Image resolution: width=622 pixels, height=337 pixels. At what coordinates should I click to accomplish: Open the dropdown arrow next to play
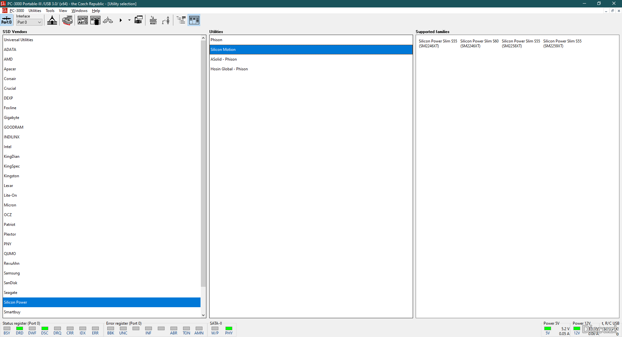click(x=129, y=20)
